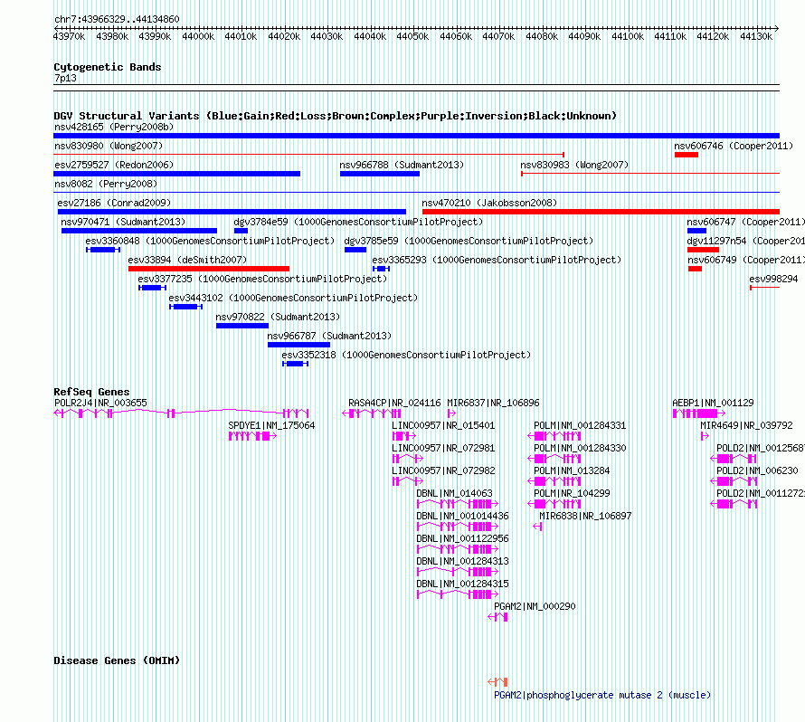Click the LINC00957|NR_072981 transcript label

pos(443,448)
